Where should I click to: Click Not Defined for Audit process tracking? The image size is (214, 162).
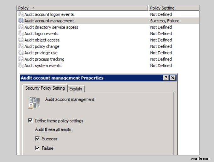(x=161, y=59)
